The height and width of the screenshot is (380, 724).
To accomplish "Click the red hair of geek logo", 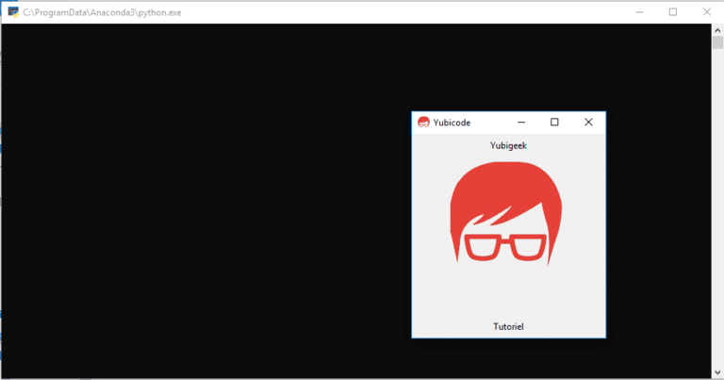I will [x=505, y=190].
